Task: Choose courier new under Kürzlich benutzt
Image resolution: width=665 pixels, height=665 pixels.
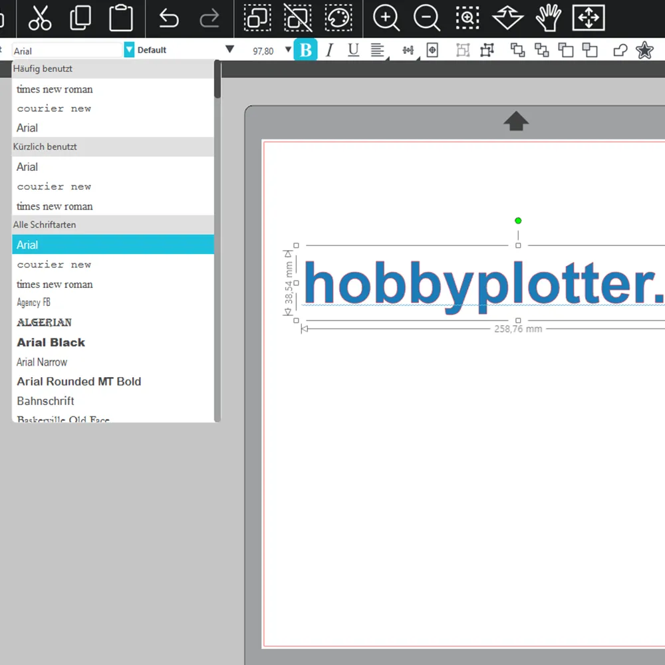Action: (x=113, y=187)
